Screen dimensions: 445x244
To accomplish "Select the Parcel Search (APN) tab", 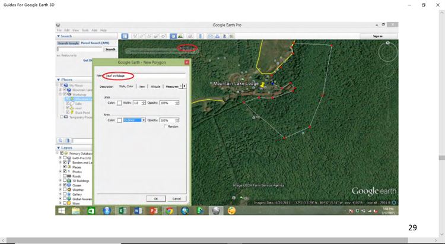I will click(x=95, y=43).
